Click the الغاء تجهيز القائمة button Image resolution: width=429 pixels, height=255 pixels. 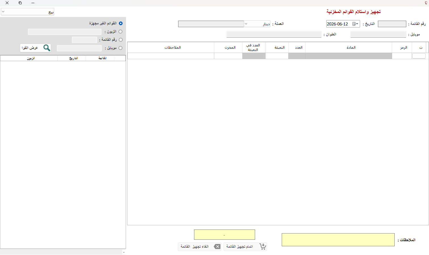pyautogui.click(x=200, y=247)
